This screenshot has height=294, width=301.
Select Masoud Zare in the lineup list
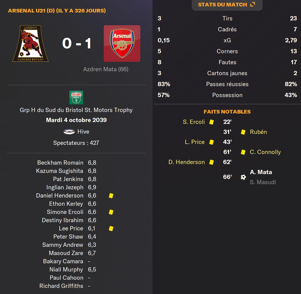(66, 253)
